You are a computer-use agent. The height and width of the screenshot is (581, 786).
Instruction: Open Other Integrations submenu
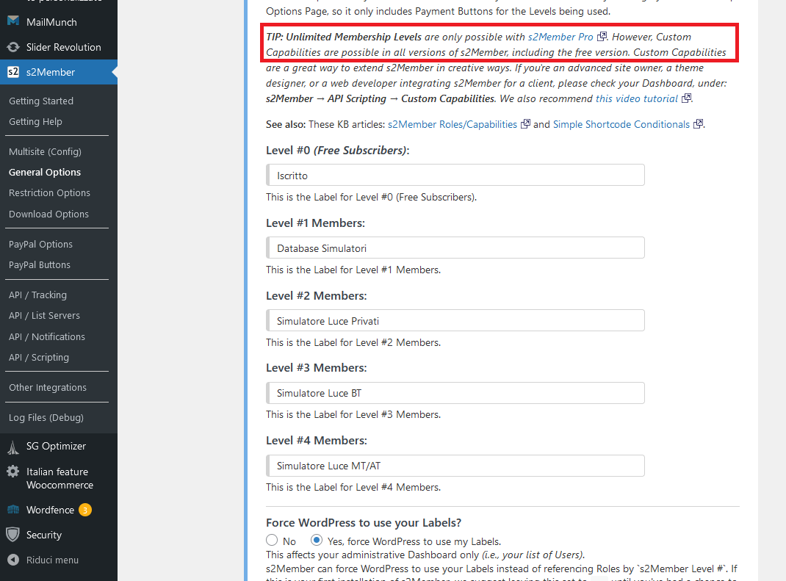pos(48,388)
